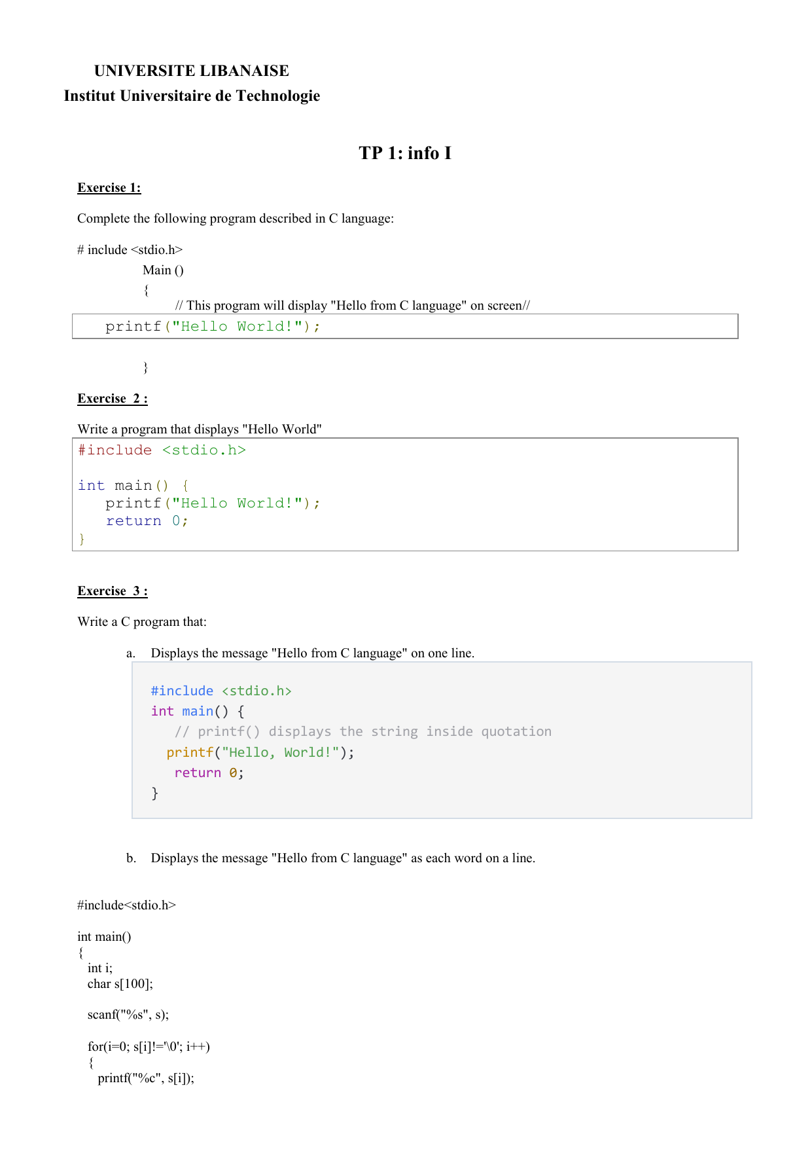
Task: Click the '# include <stdio.h>' line in Exercise 1
Action: (x=130, y=250)
